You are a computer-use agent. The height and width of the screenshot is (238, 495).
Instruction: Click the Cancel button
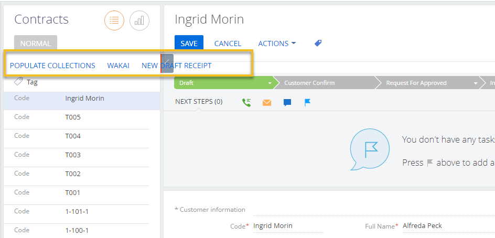pos(228,44)
